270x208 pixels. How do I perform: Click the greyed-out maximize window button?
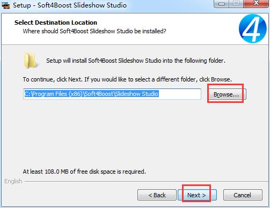pos(236,3)
